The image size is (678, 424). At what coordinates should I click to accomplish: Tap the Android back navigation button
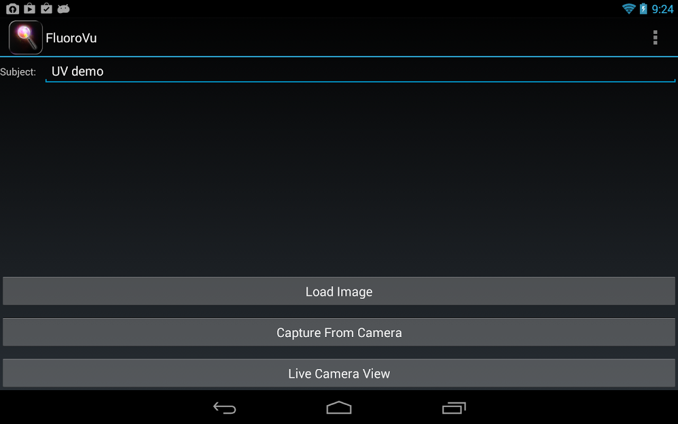225,408
